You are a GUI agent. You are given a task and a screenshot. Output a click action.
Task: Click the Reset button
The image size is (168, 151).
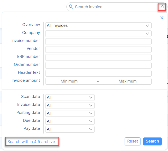point(133,141)
